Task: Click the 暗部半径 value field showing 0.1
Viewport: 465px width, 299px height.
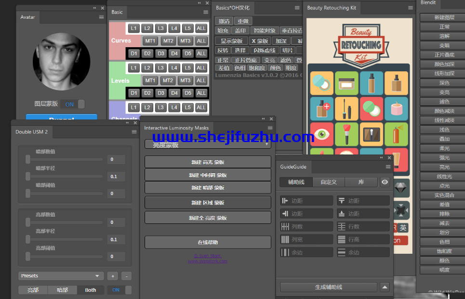Action: [116, 176]
